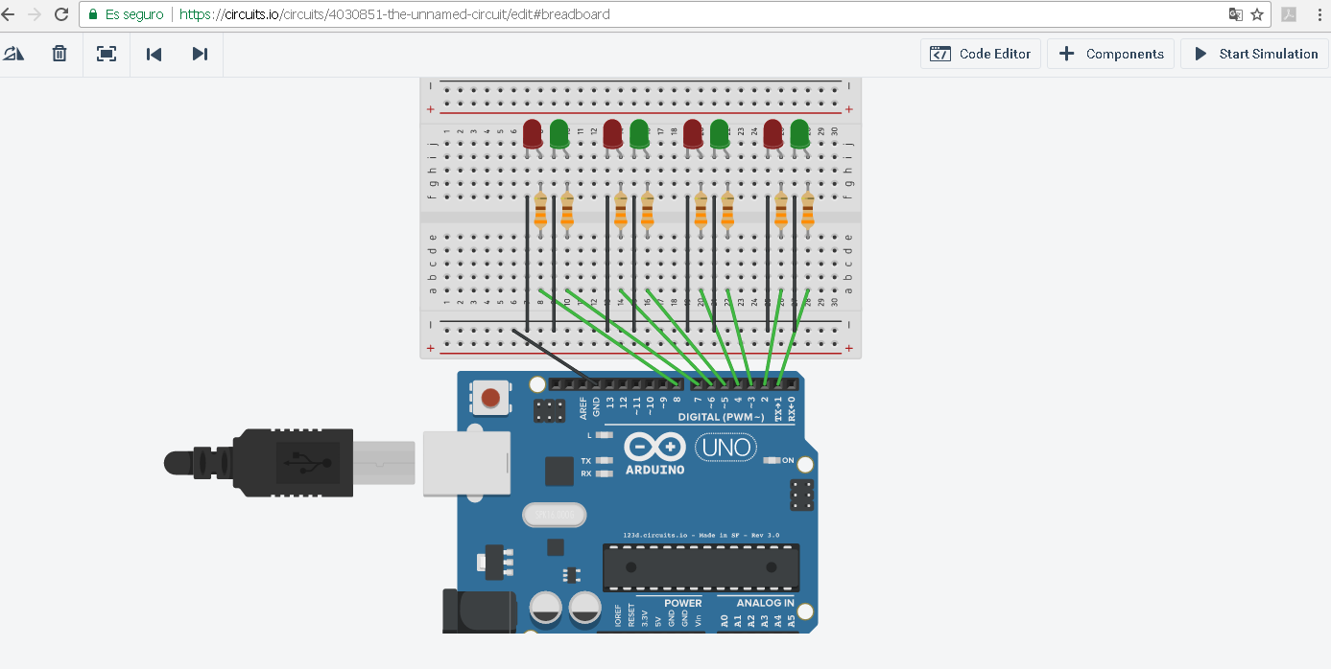Click the address bar URL field
This screenshot has width=1331, height=669.
(672, 14)
